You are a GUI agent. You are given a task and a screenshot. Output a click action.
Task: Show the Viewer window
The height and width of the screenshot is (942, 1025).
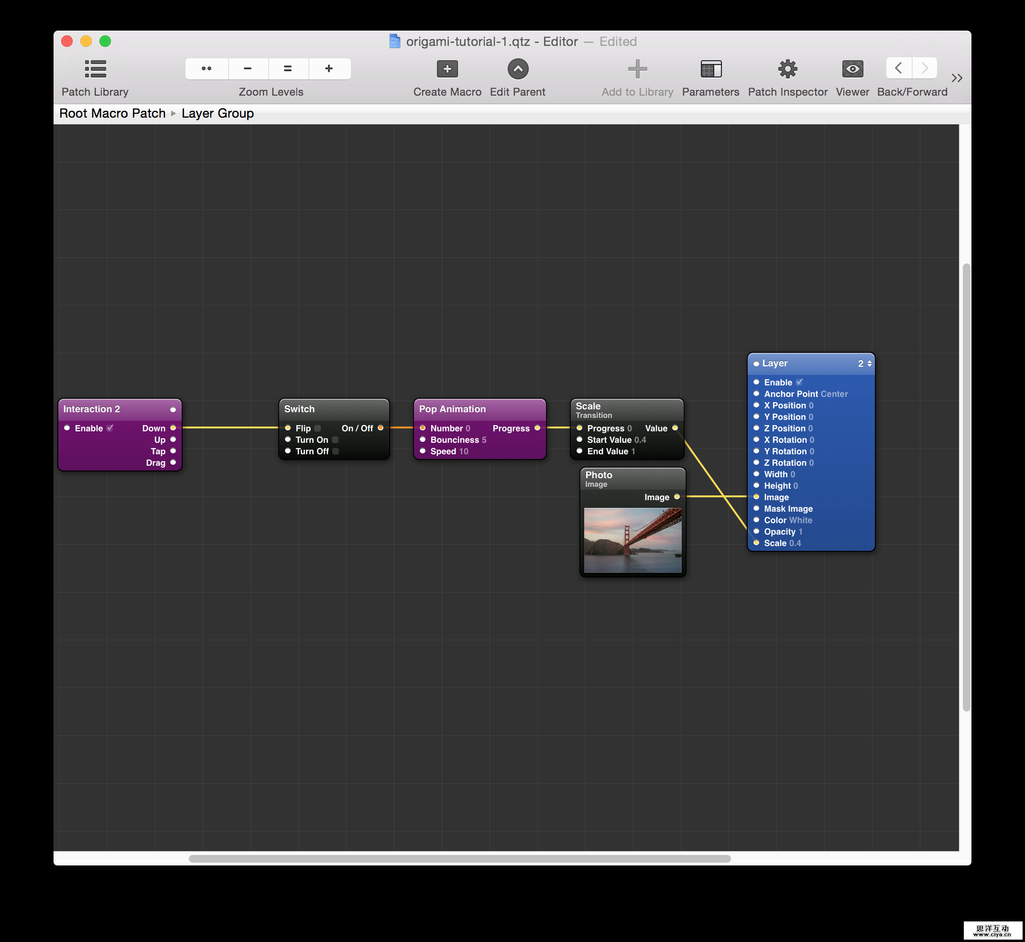(852, 69)
